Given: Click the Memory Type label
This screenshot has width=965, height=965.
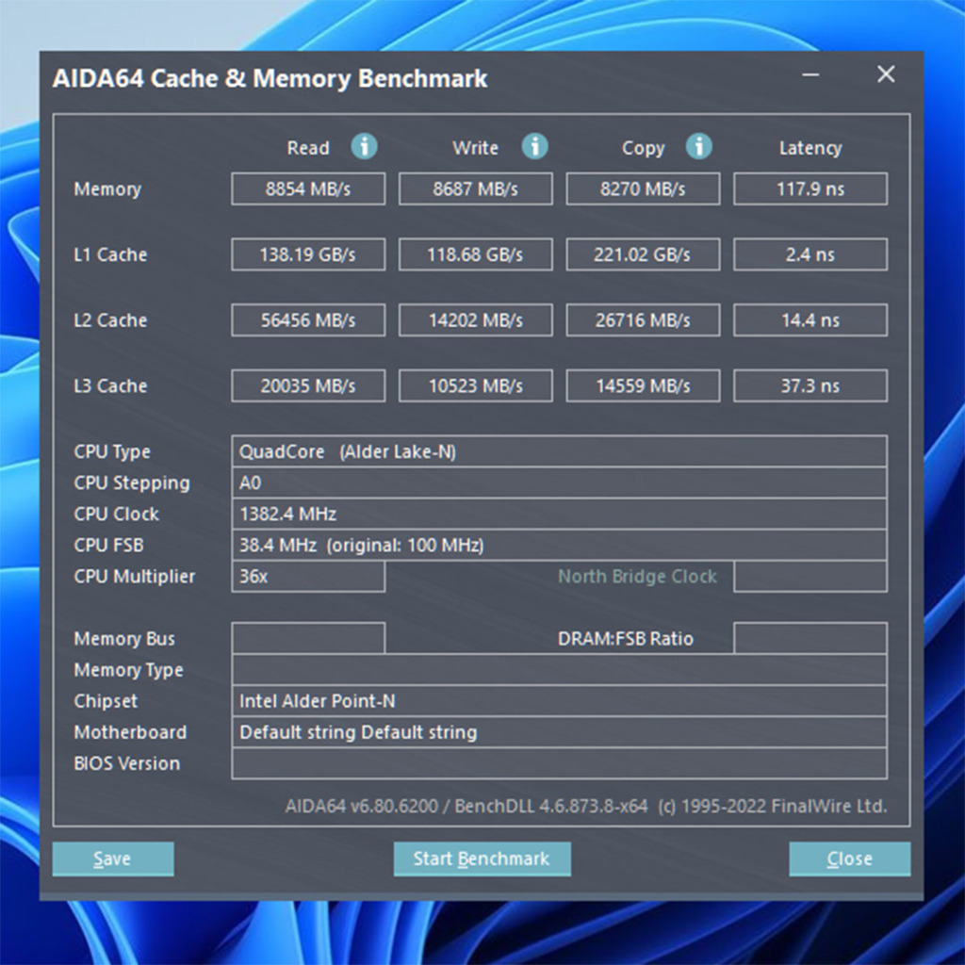Looking at the screenshot, I should pos(128,670).
